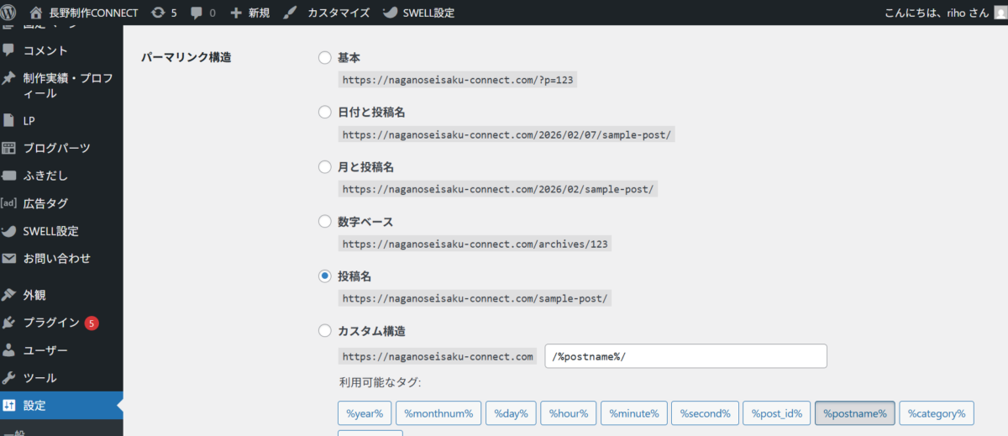Click the プラグイン plug icon
The width and height of the screenshot is (1008, 436).
click(x=9, y=323)
